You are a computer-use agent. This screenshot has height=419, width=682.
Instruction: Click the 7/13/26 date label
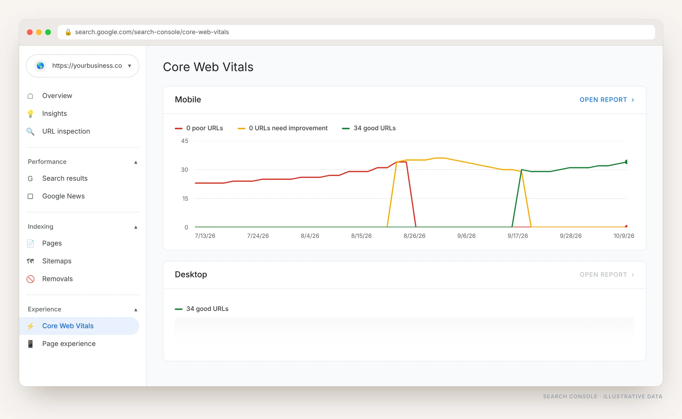205,236
